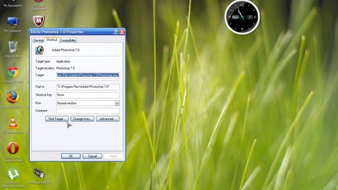
Task: Switch to the General tab
Action: click(x=39, y=40)
